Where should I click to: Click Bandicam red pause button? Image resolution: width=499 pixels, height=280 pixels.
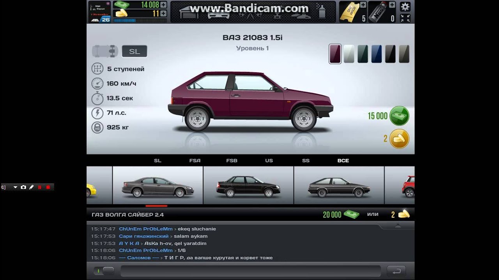click(39, 187)
